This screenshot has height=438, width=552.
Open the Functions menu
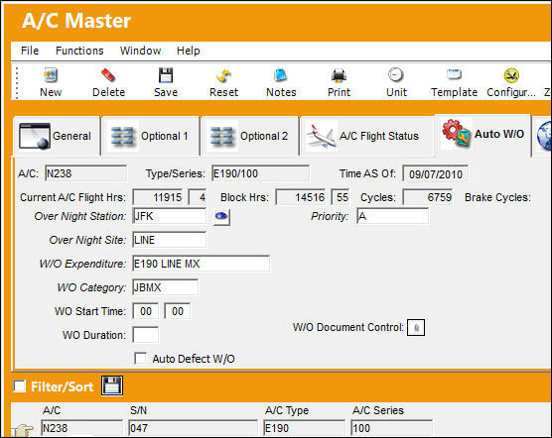tap(79, 51)
